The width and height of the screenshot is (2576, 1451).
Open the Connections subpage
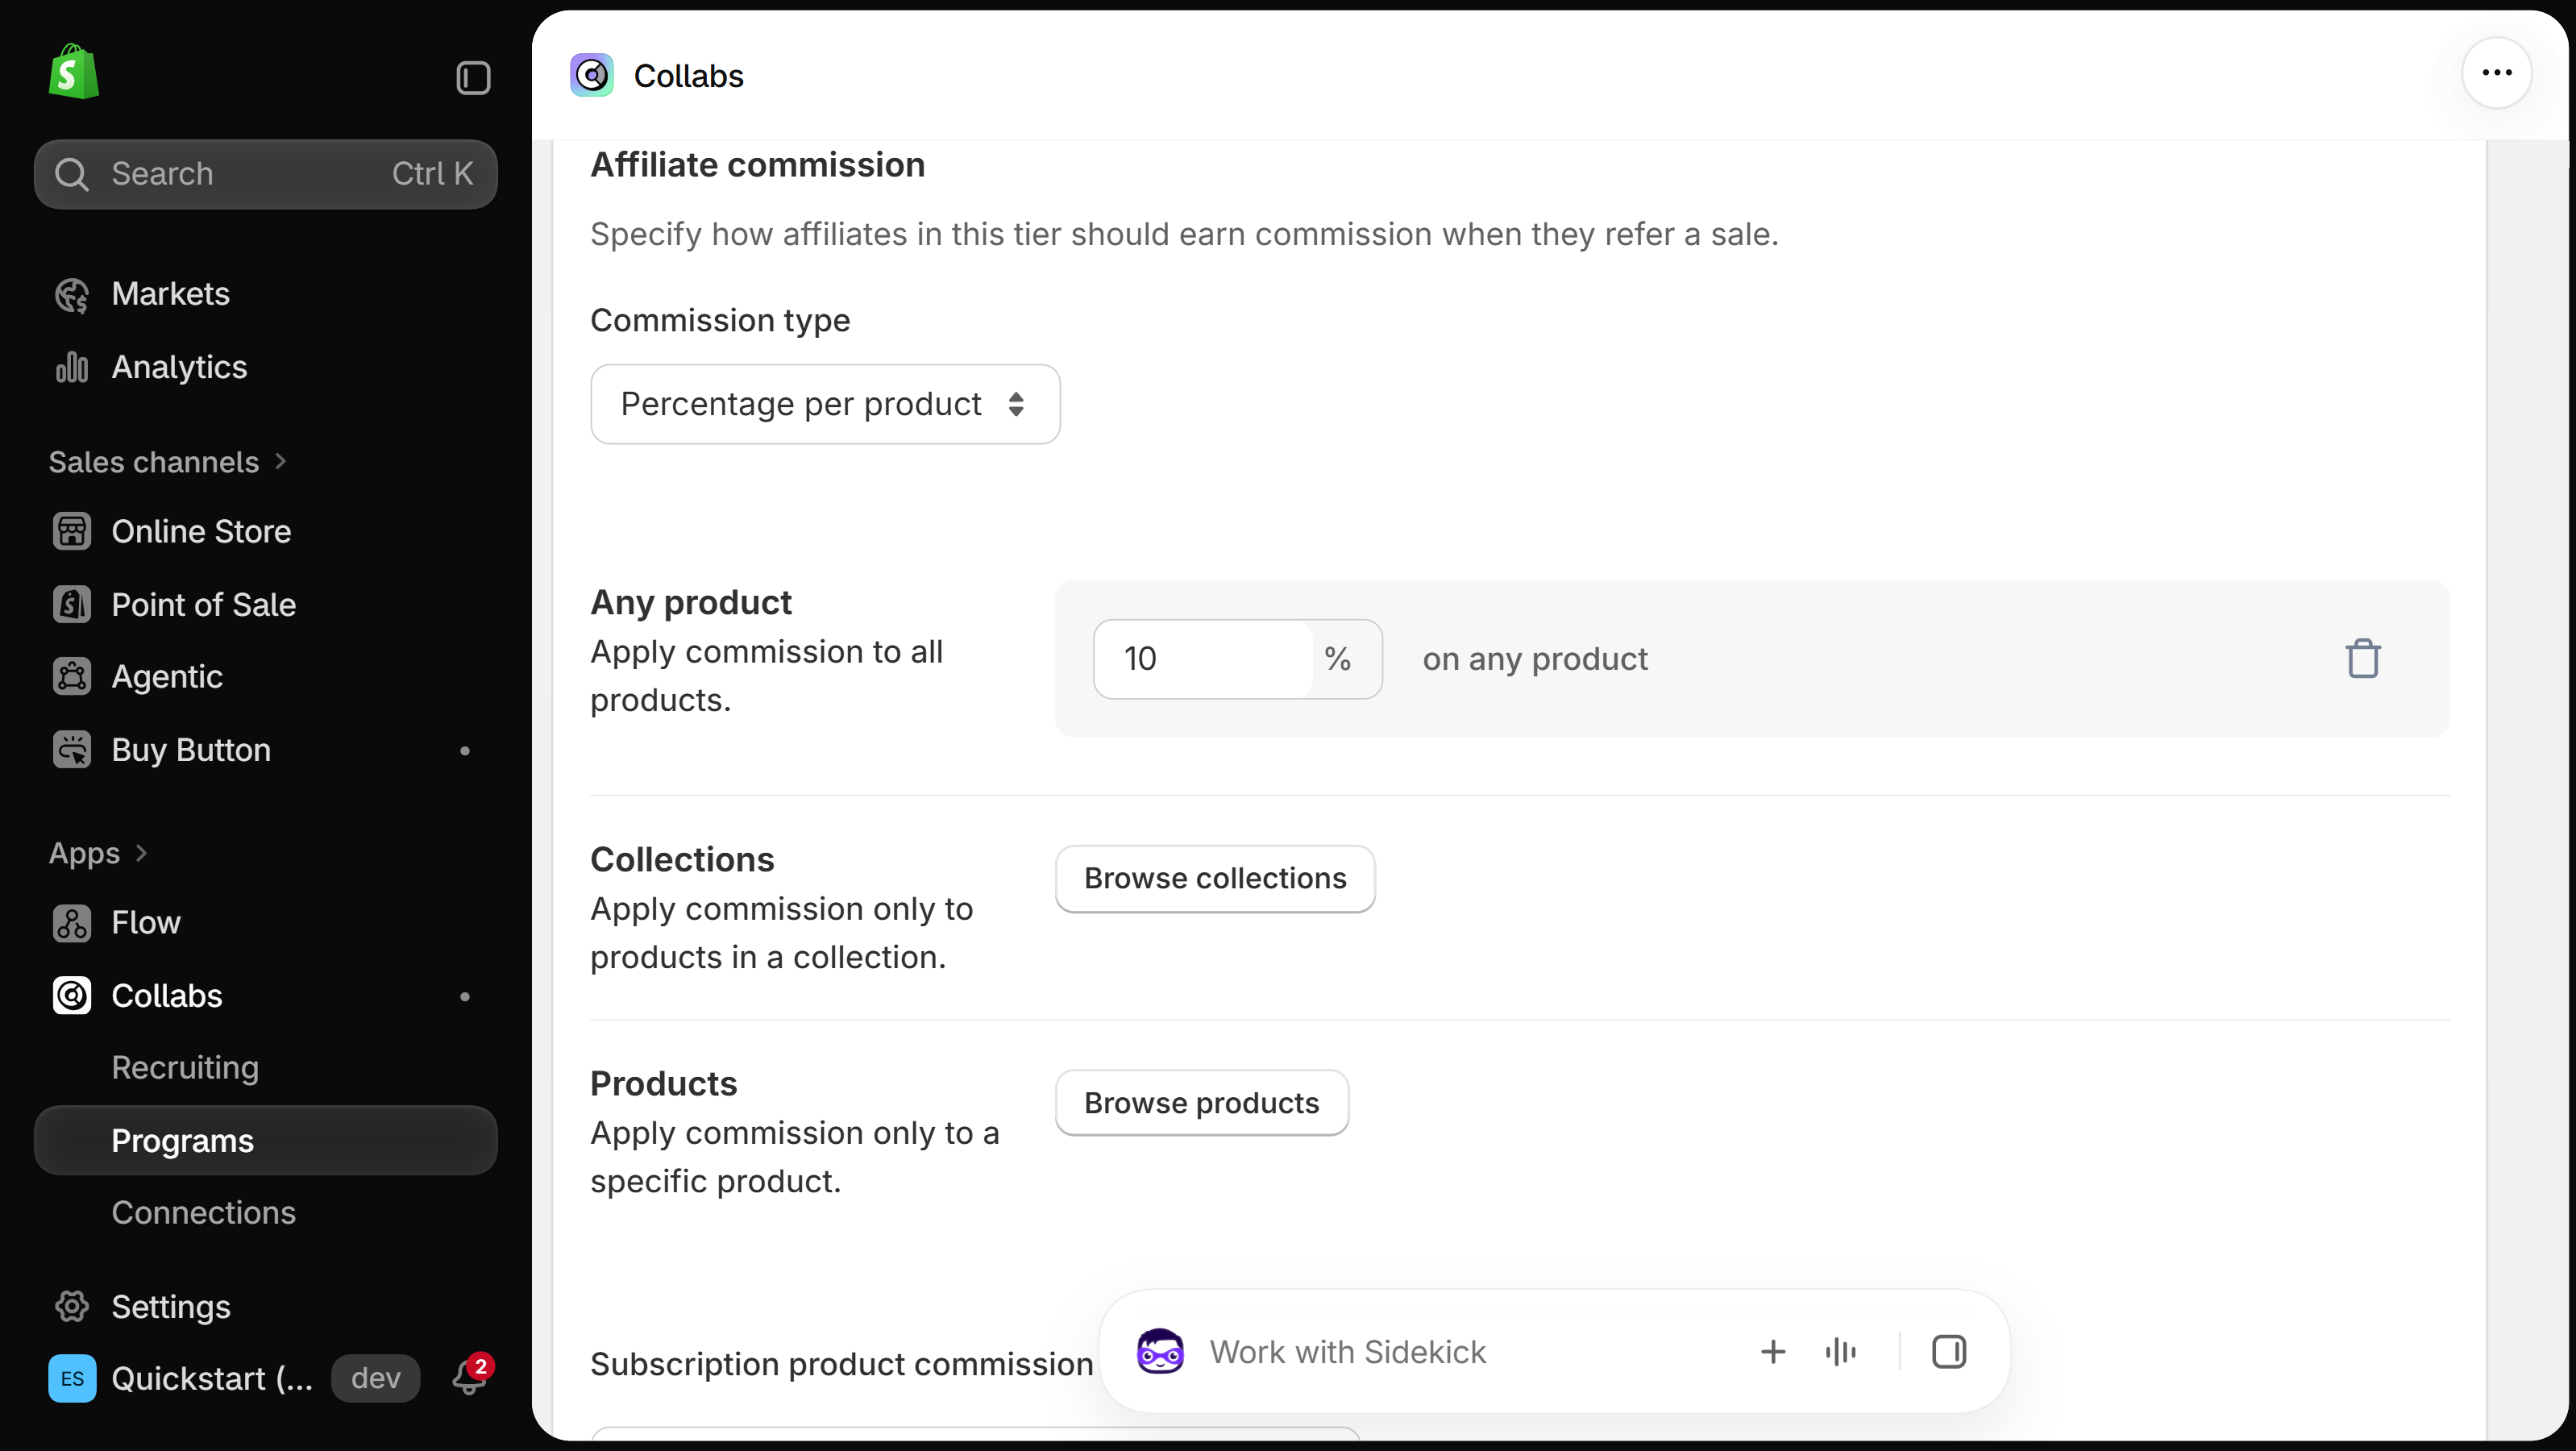click(203, 1212)
